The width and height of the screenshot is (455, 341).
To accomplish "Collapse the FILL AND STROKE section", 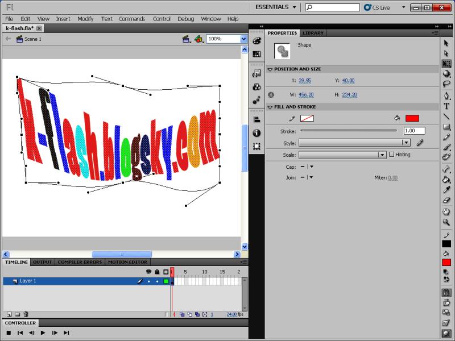I will click(x=270, y=107).
